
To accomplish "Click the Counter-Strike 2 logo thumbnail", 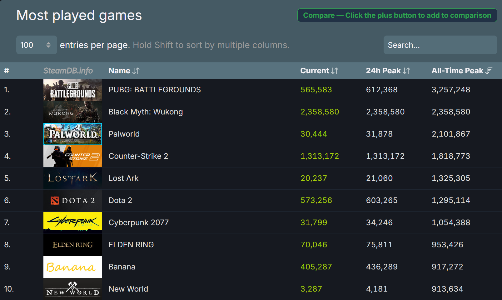I will [x=72, y=156].
